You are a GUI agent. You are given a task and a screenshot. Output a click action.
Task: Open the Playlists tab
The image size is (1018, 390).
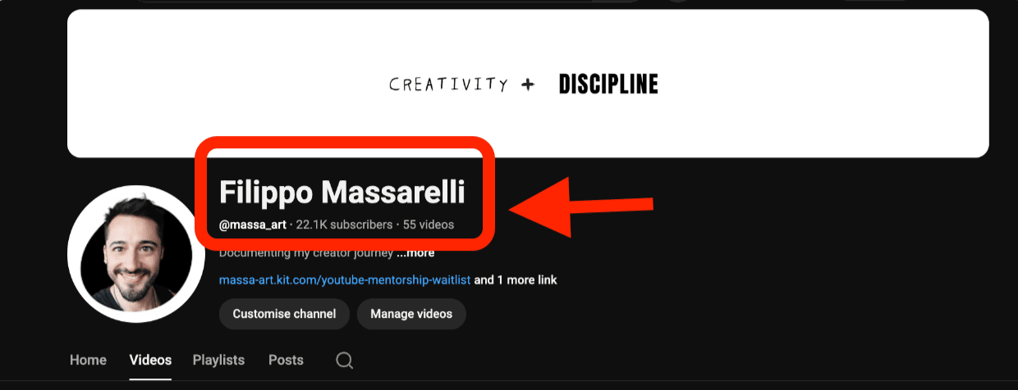pyautogui.click(x=218, y=360)
